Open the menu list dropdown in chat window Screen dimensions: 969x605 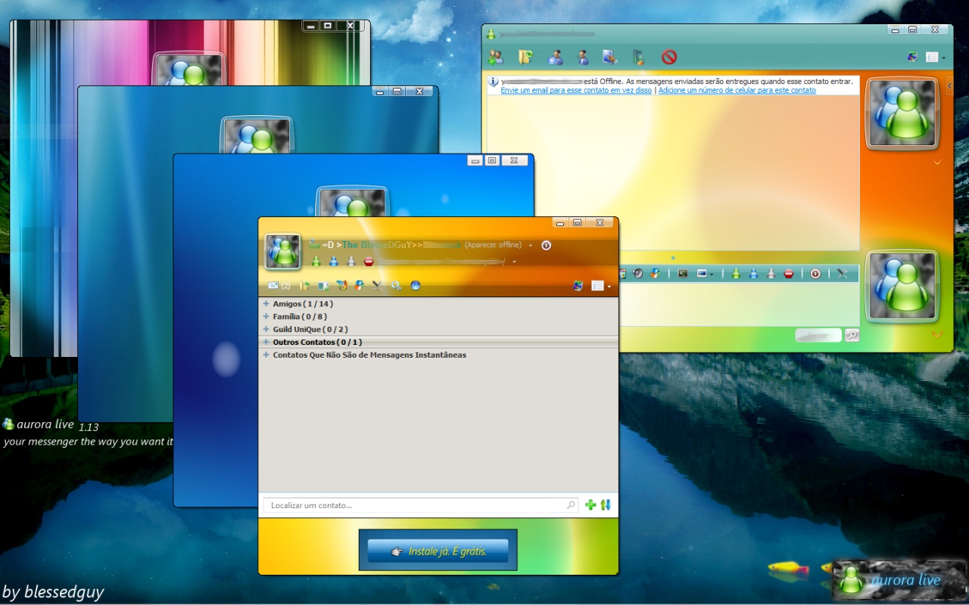tap(936, 57)
